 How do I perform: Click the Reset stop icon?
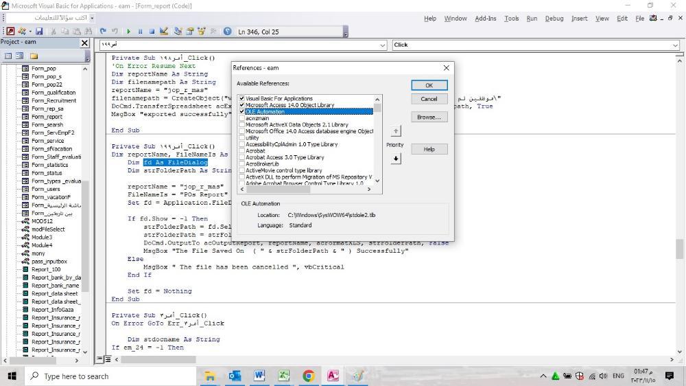[x=152, y=31]
